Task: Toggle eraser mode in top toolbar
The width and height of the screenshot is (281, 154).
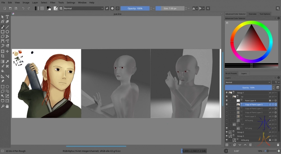Action: pos(107,8)
